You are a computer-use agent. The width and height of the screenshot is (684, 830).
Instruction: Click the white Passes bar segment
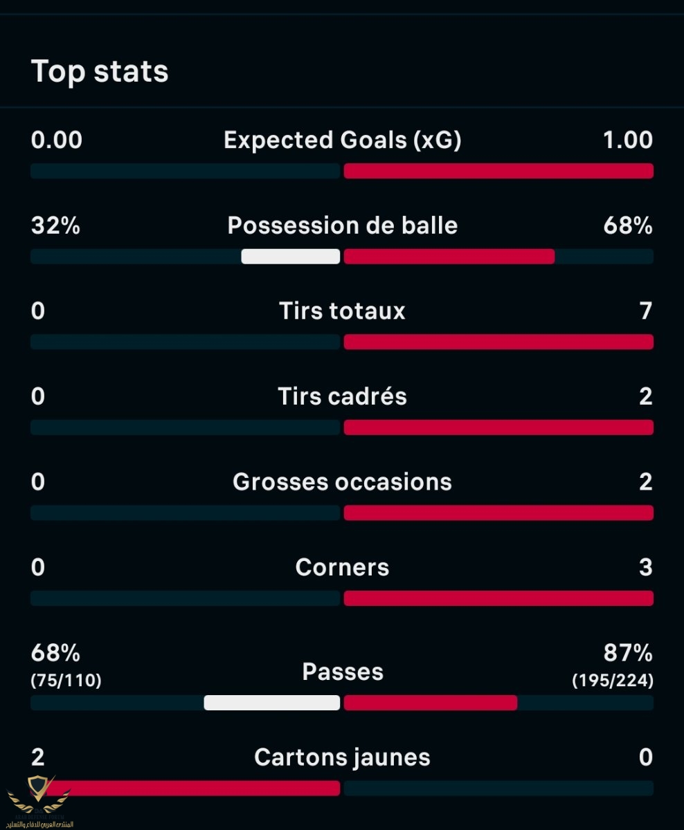pos(272,703)
